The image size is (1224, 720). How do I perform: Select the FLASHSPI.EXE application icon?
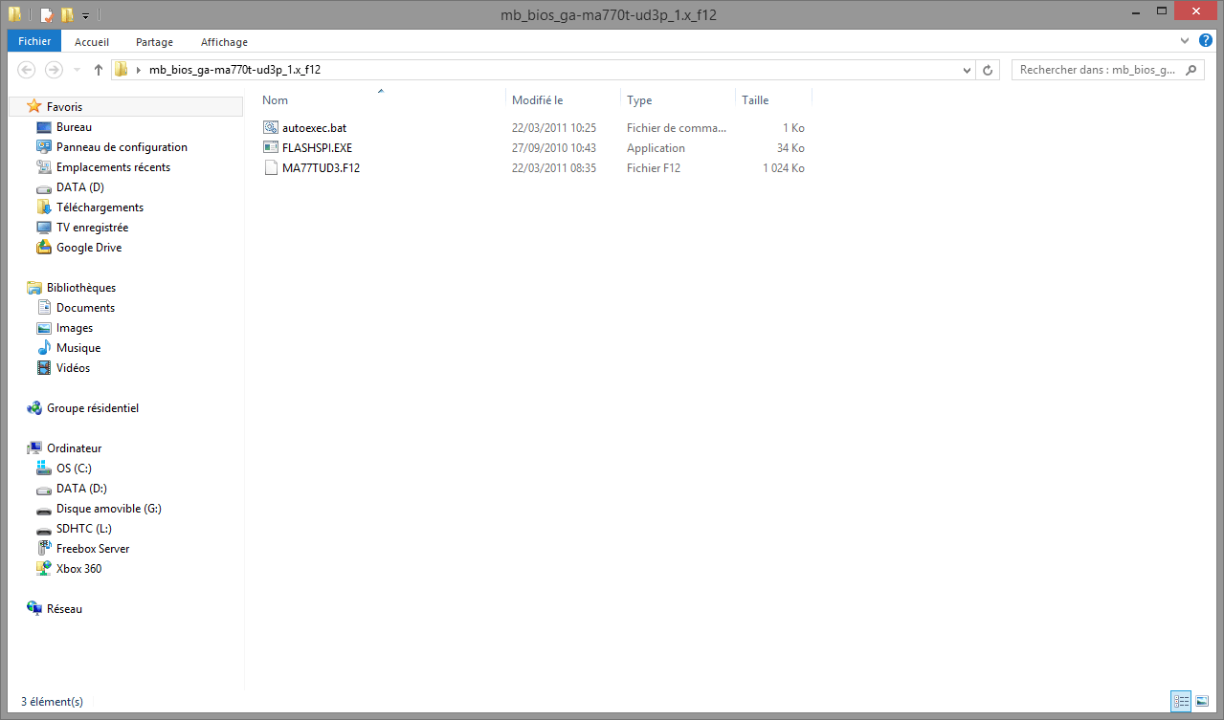(x=270, y=147)
